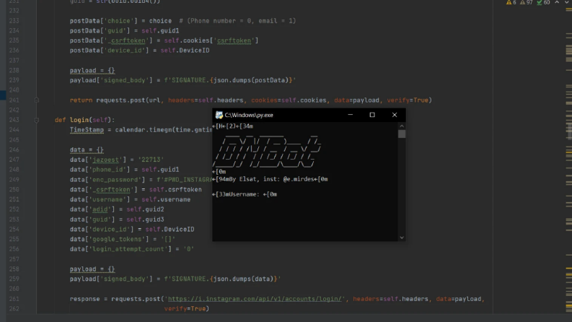Click 'data = {}' on line 246
Screen dimensions: 572x322
[x=87, y=149]
